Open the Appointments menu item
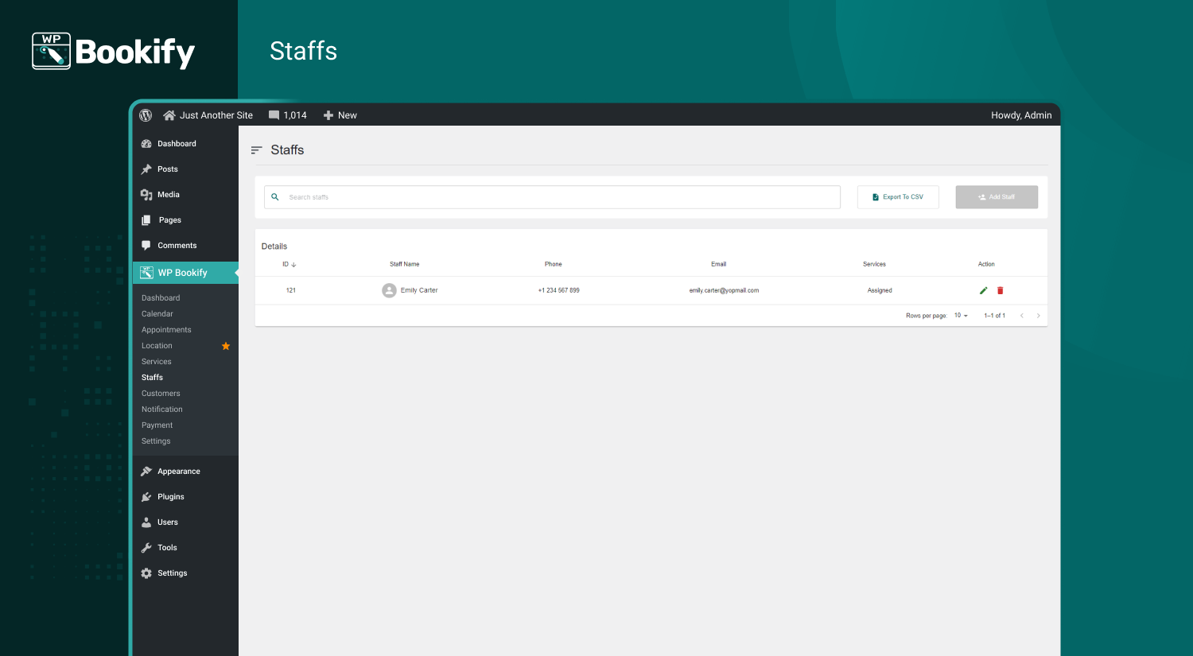Viewport: 1193px width, 656px height. coord(166,329)
